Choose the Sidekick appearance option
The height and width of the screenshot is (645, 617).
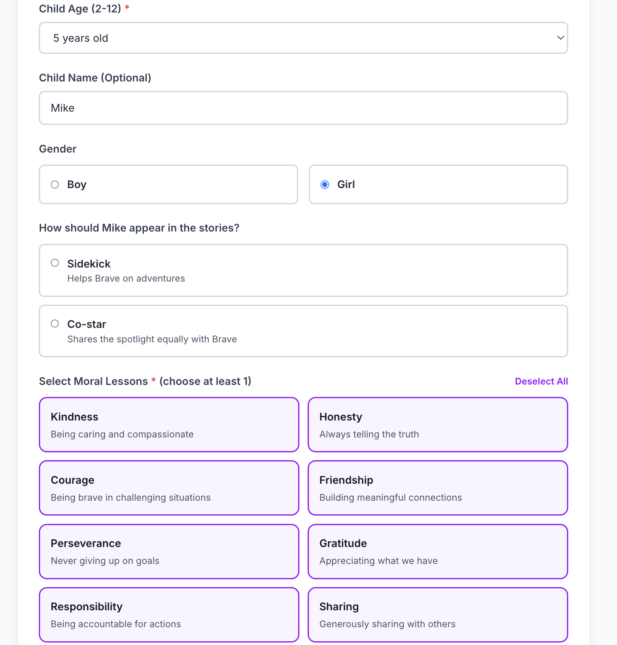click(303, 270)
